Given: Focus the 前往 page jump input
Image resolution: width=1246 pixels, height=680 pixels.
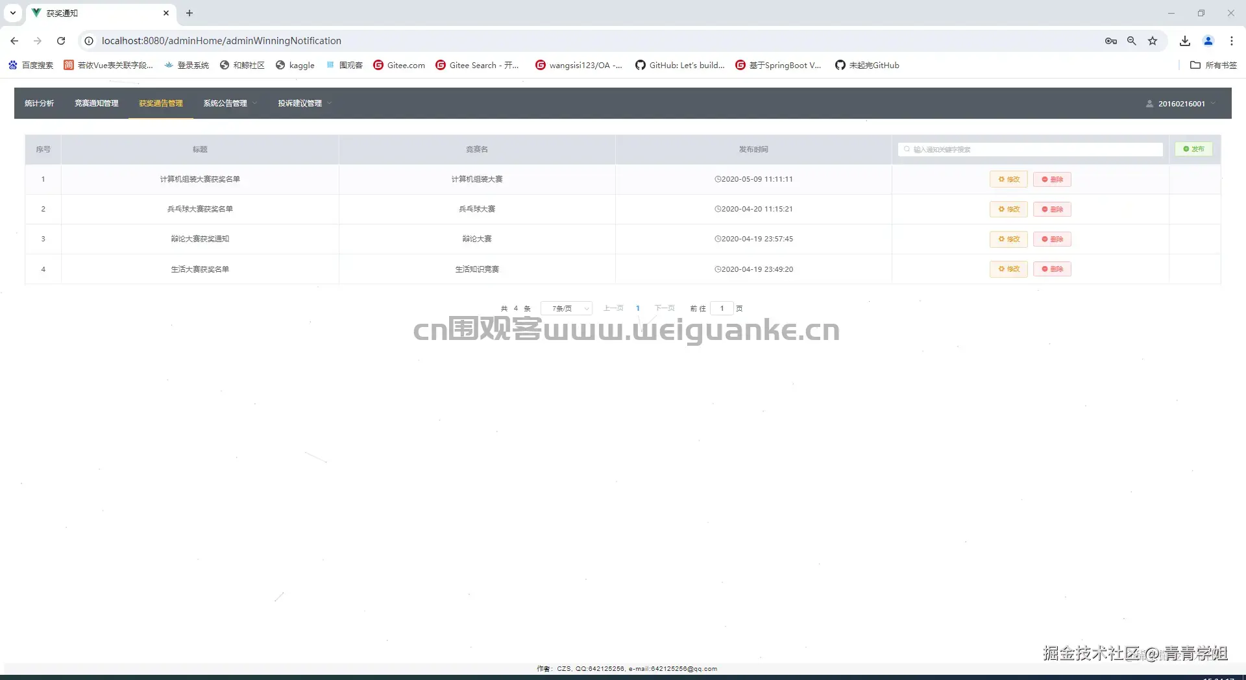Looking at the screenshot, I should click(722, 308).
